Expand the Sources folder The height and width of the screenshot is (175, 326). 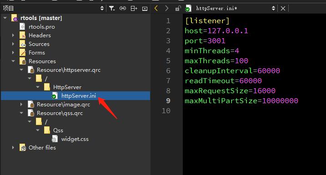[x=13, y=44]
